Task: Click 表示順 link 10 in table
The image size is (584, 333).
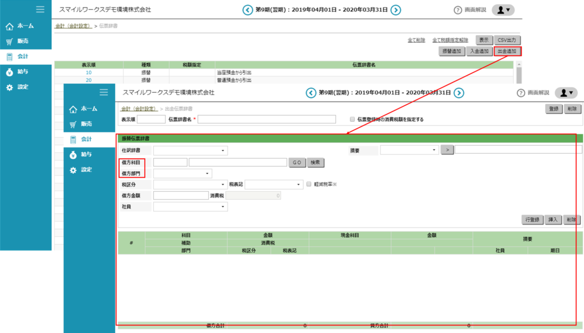Action: pyautogui.click(x=88, y=72)
